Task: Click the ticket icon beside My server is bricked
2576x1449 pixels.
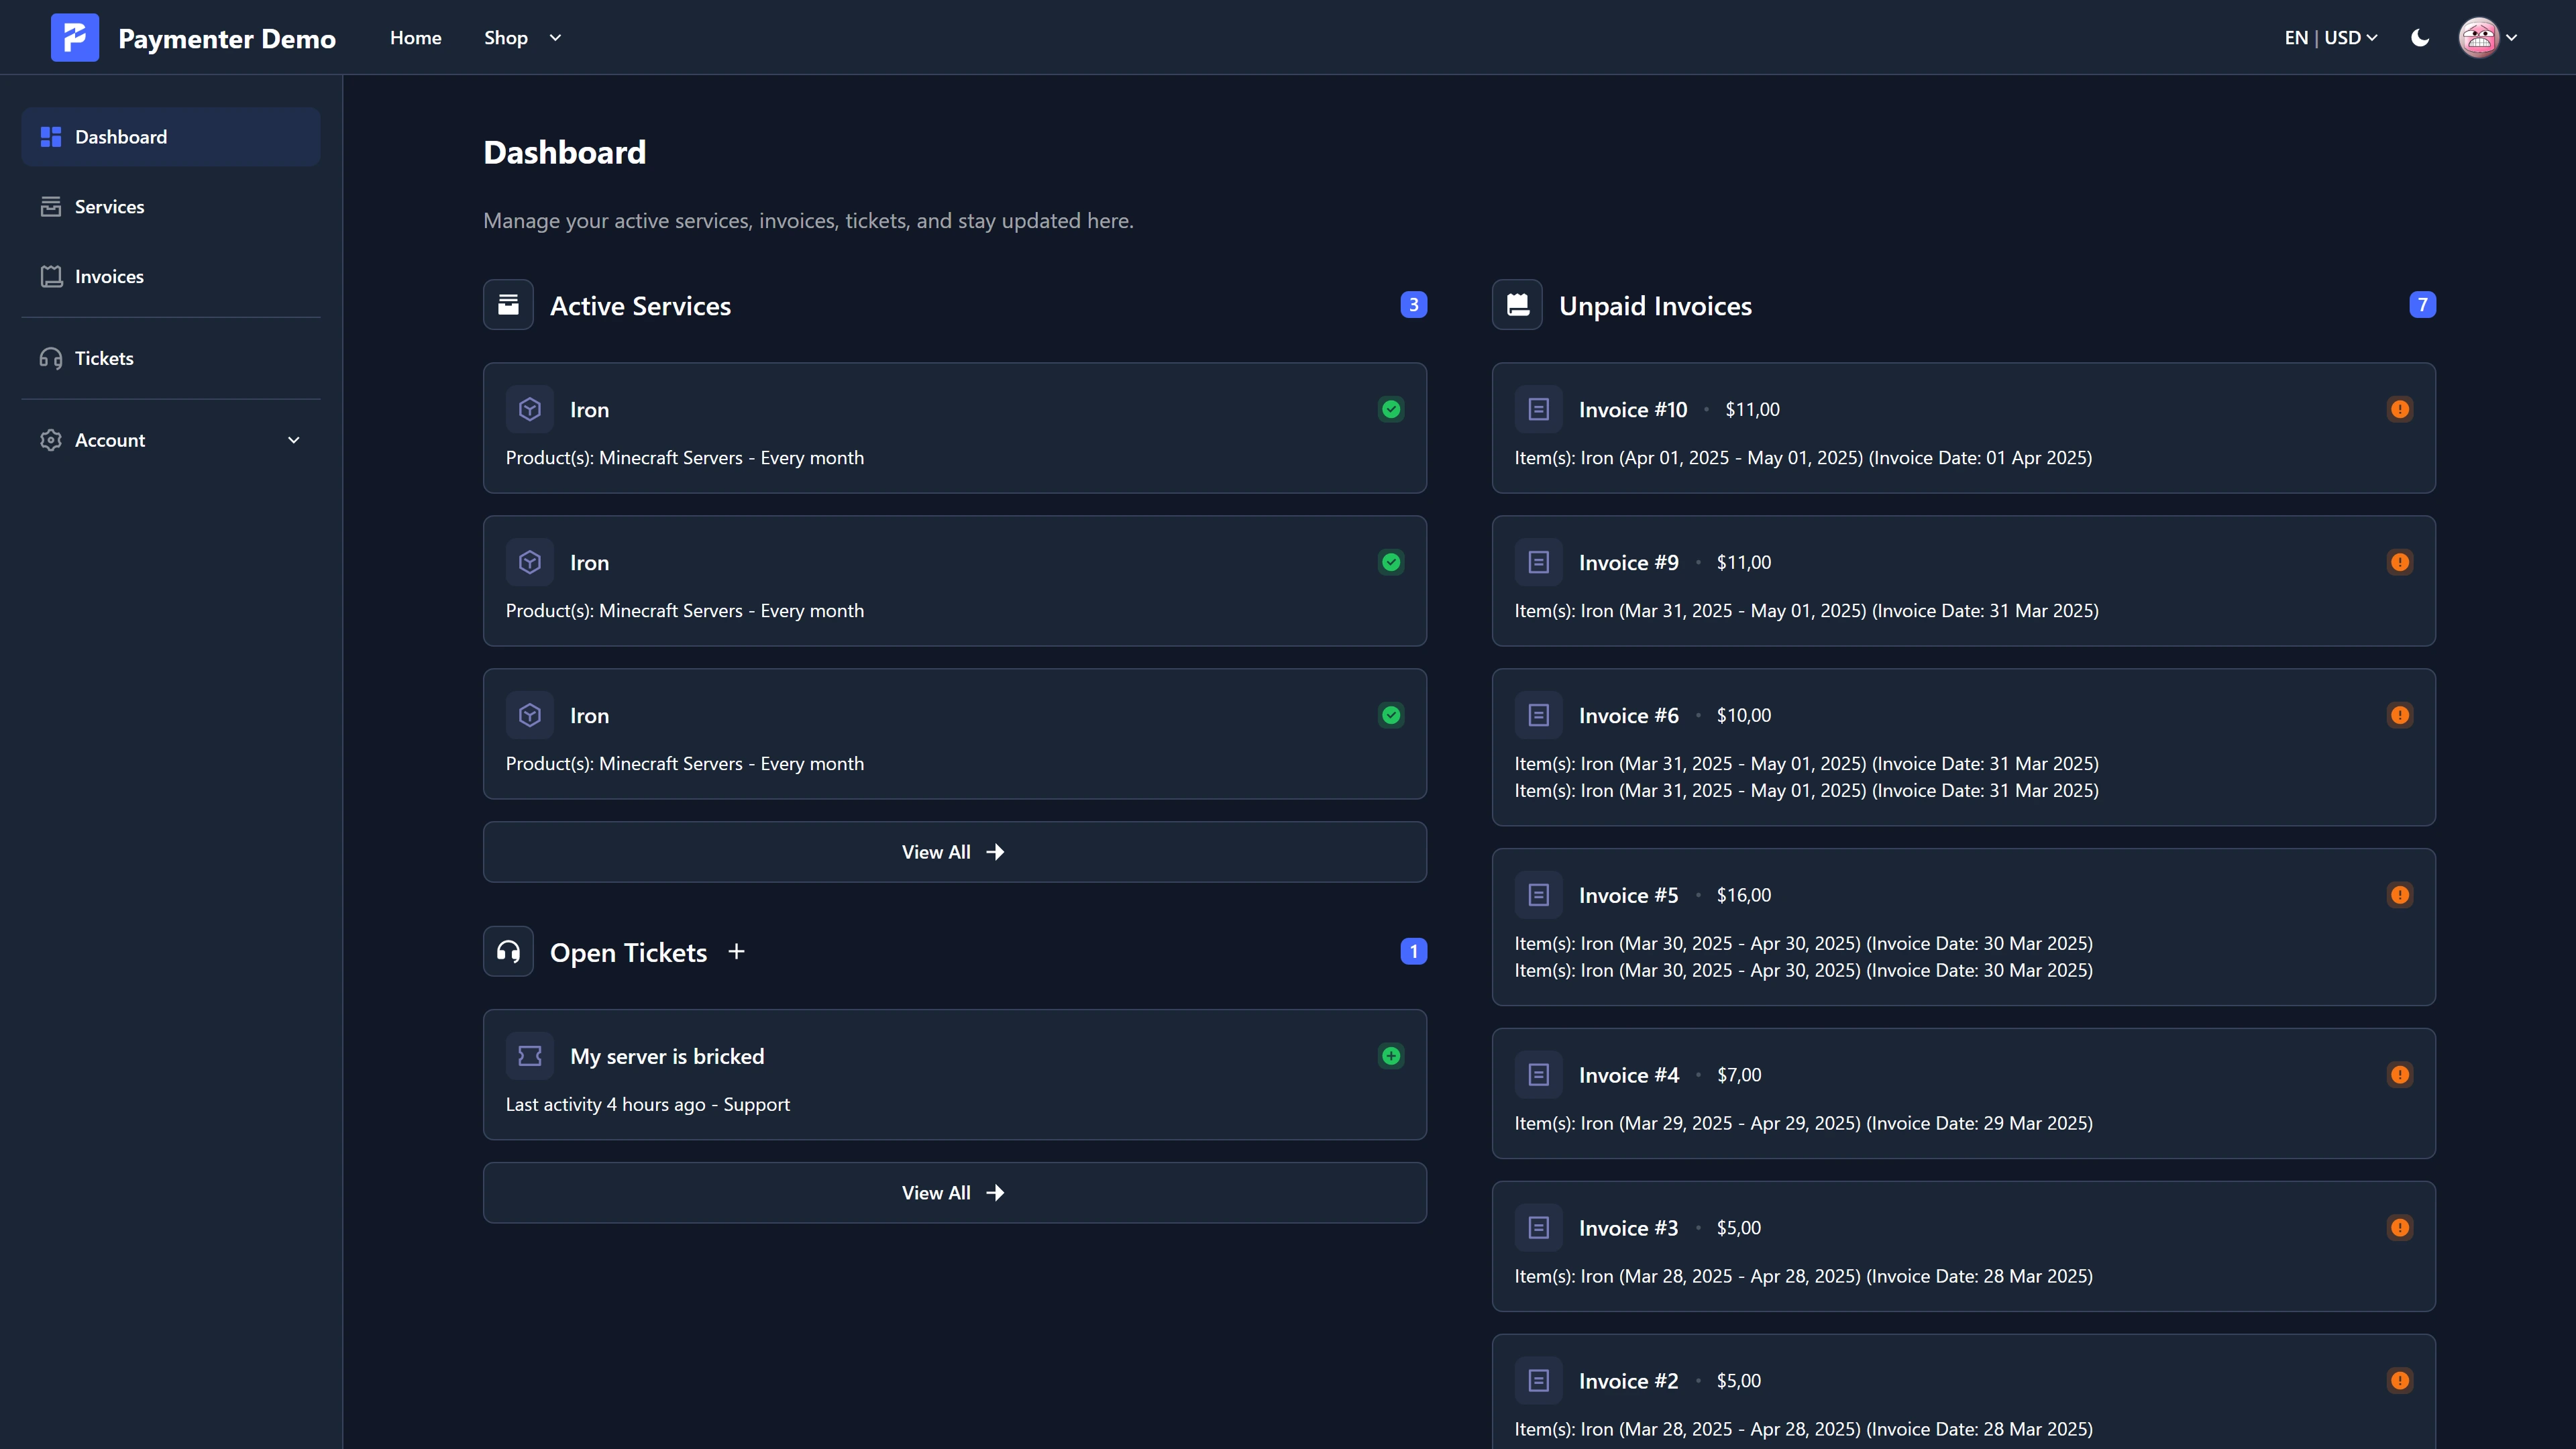Action: click(x=530, y=1055)
